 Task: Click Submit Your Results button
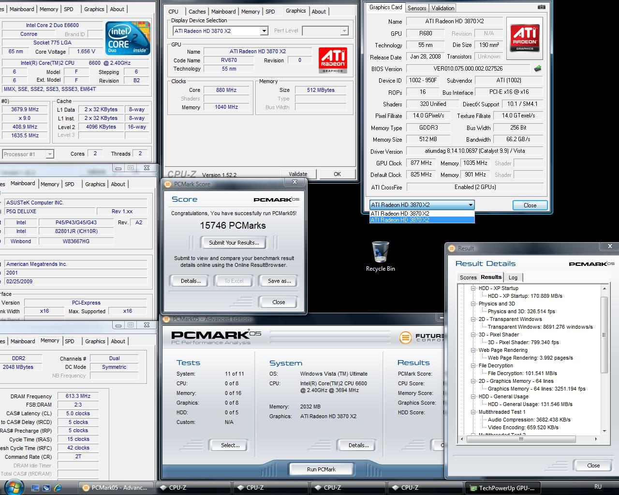pos(234,243)
